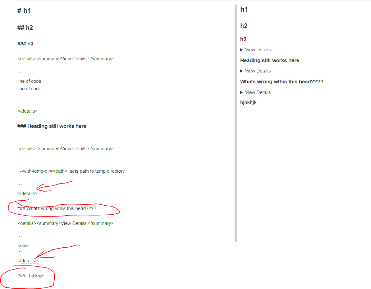Screen dimensions: 371x289
Task: Click the rendered 'h2' heading in preview
Action: pyautogui.click(x=244, y=26)
